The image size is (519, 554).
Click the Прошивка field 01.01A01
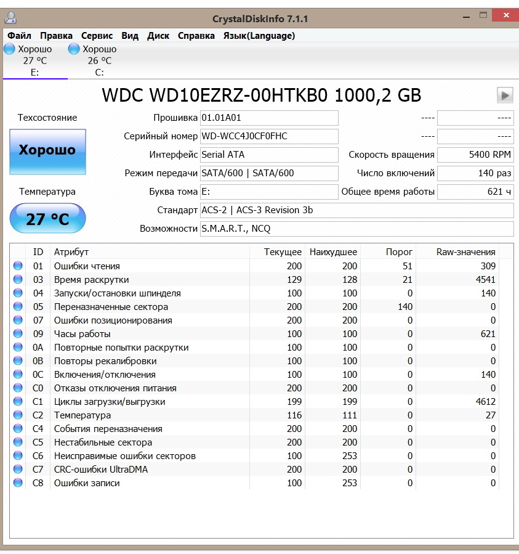(x=269, y=118)
